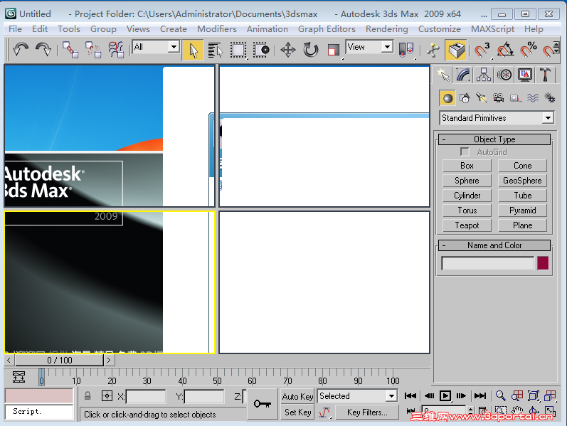Open the Graph Editors menu
567x426 pixels.
pyautogui.click(x=327, y=29)
